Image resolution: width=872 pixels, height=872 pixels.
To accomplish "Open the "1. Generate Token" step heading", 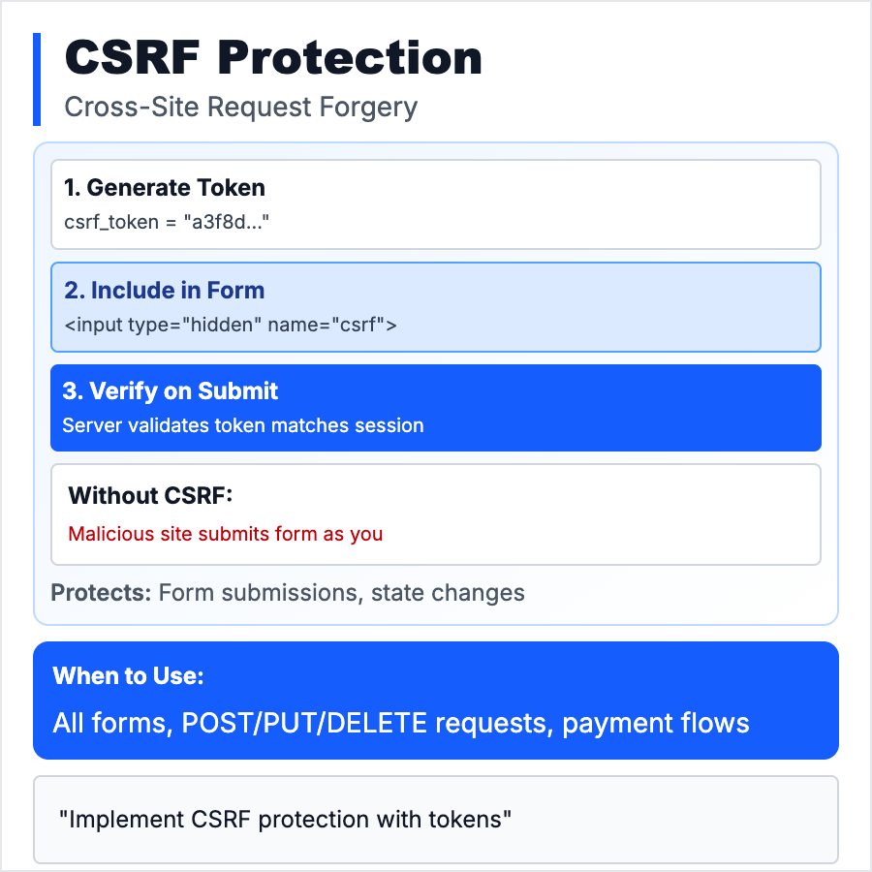I will coord(165,187).
